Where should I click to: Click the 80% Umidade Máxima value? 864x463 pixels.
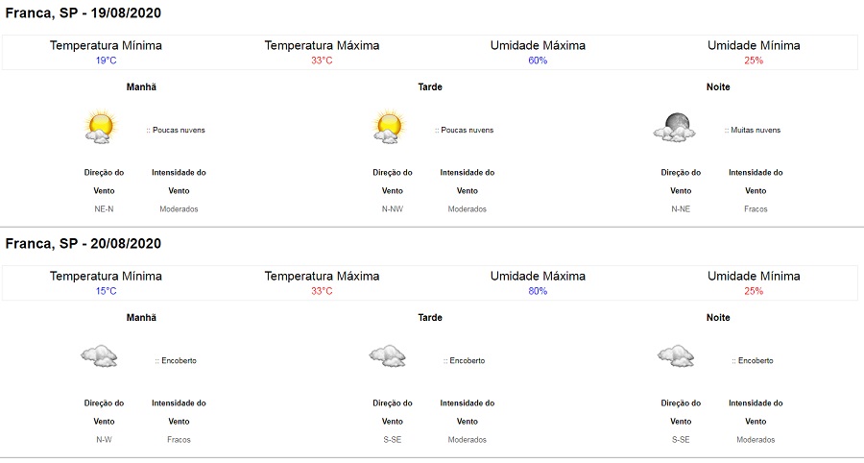(538, 291)
